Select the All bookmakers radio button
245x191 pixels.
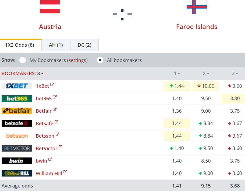point(100,60)
